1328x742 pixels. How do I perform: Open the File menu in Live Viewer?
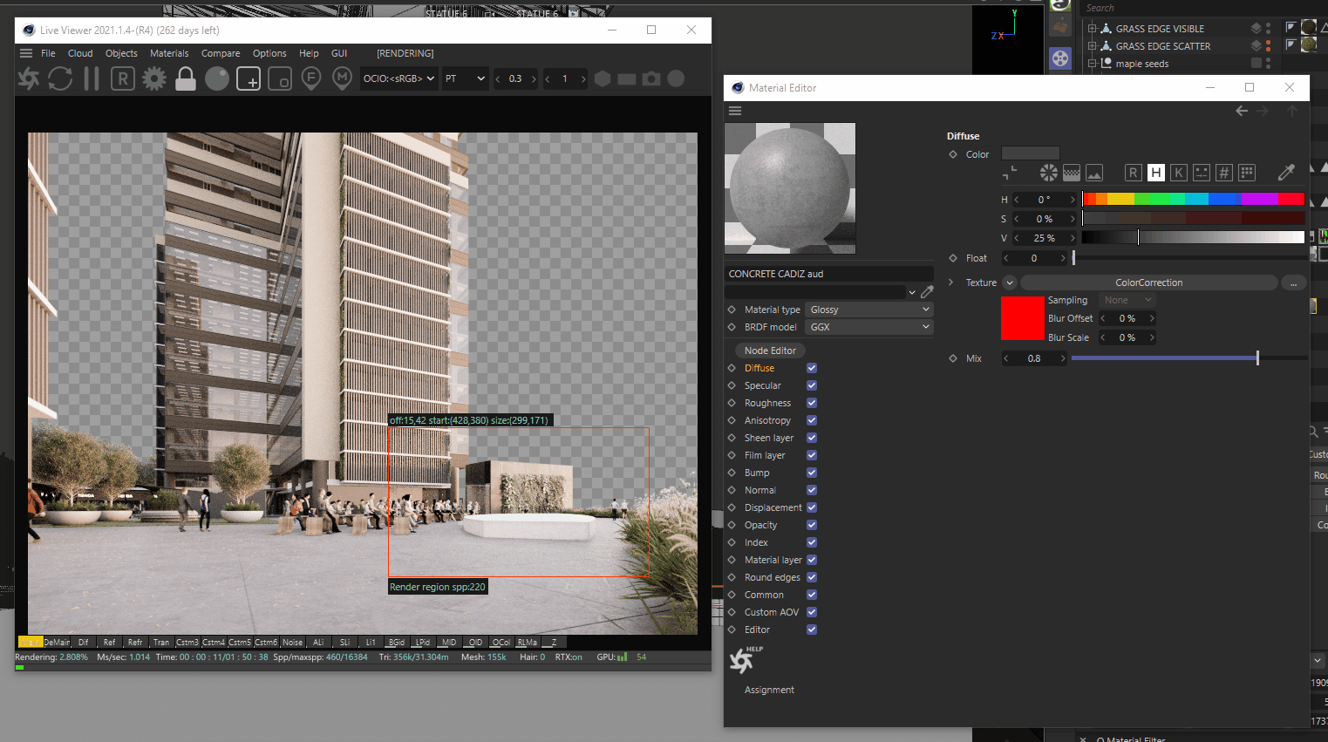tap(48, 53)
